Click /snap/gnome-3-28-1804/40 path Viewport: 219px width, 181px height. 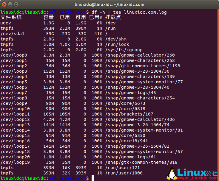point(137,87)
